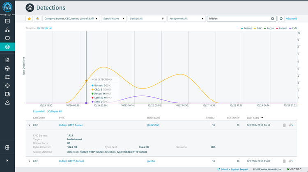Click into the search field containing 'hidden'
This screenshot has height=172, width=308.
click(x=238, y=19)
